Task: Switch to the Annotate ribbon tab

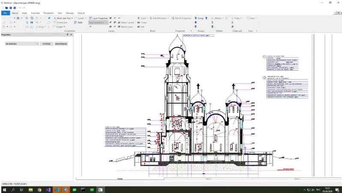Action: point(35,13)
